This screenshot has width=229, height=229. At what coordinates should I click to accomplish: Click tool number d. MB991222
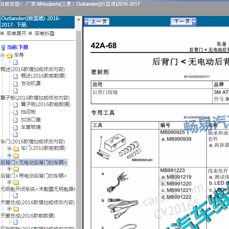point(176,197)
